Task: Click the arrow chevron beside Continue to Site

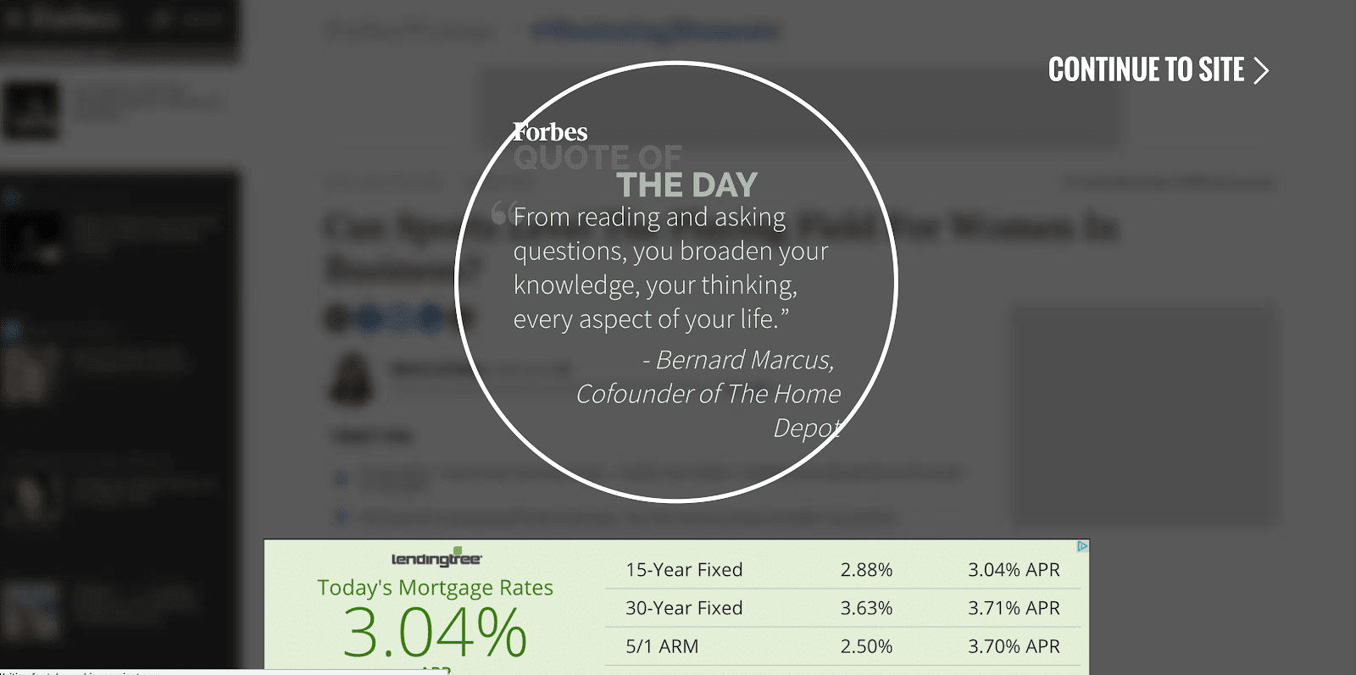Action: (1261, 70)
